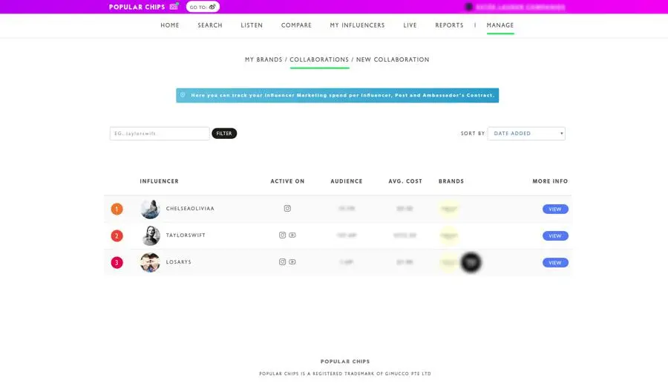Click the Instagram icon in Losarys row
668x387 pixels.
(282, 262)
